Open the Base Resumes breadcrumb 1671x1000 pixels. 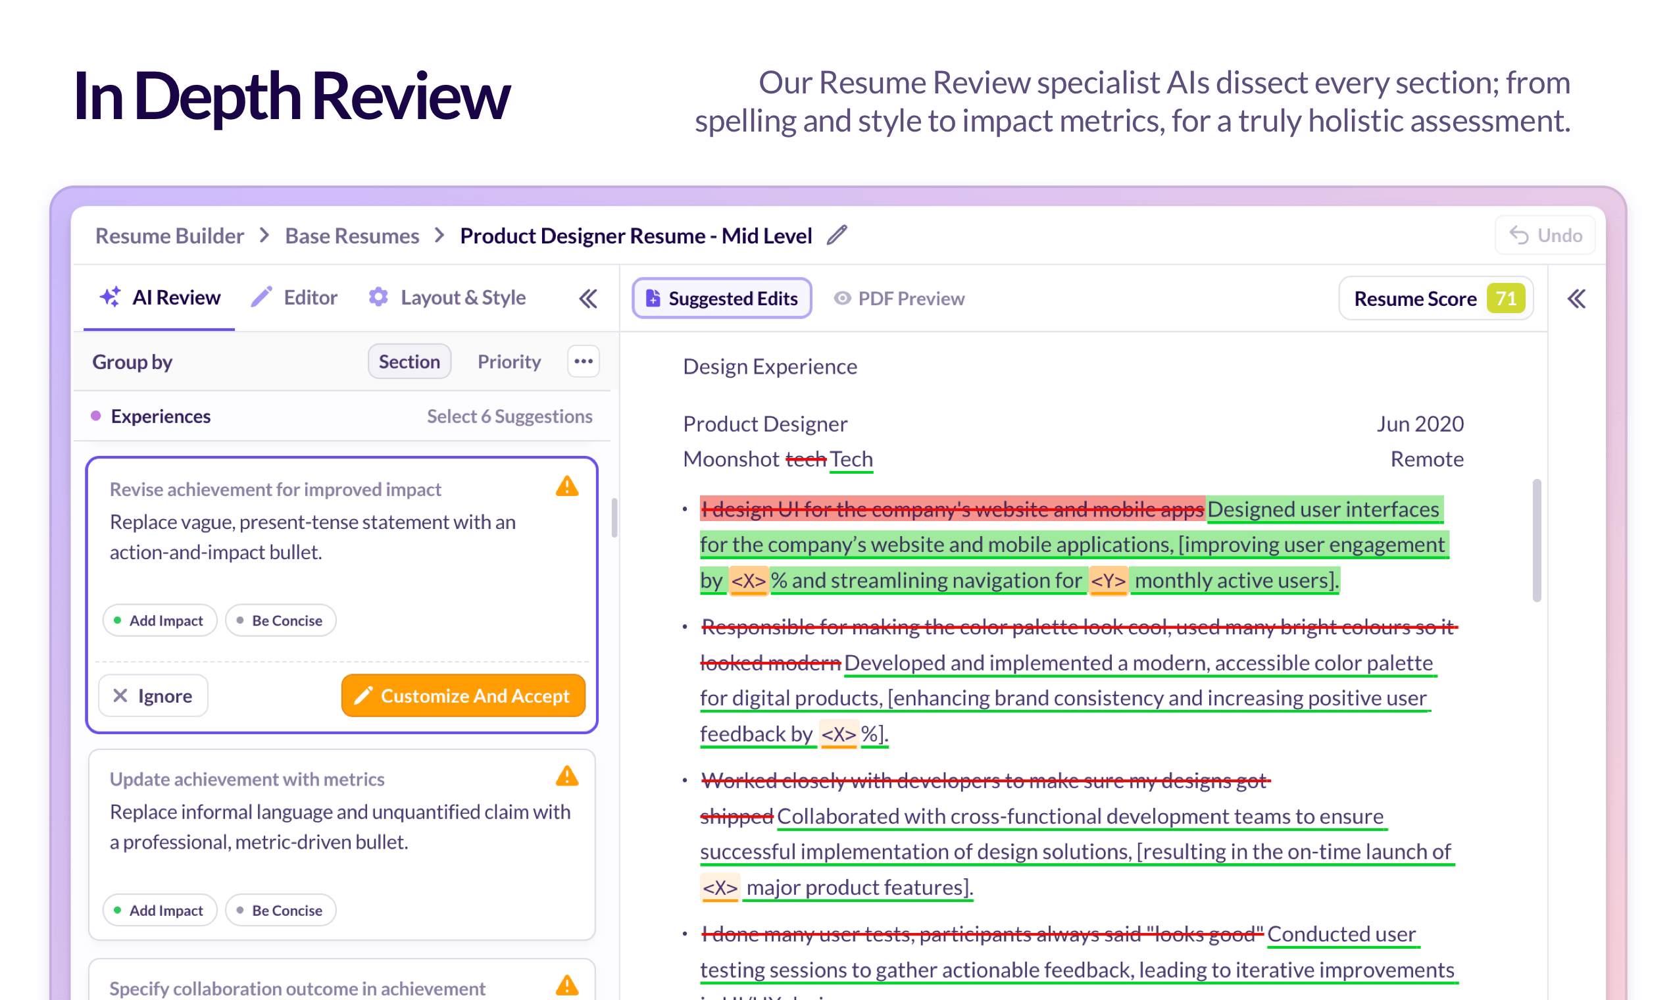click(352, 235)
